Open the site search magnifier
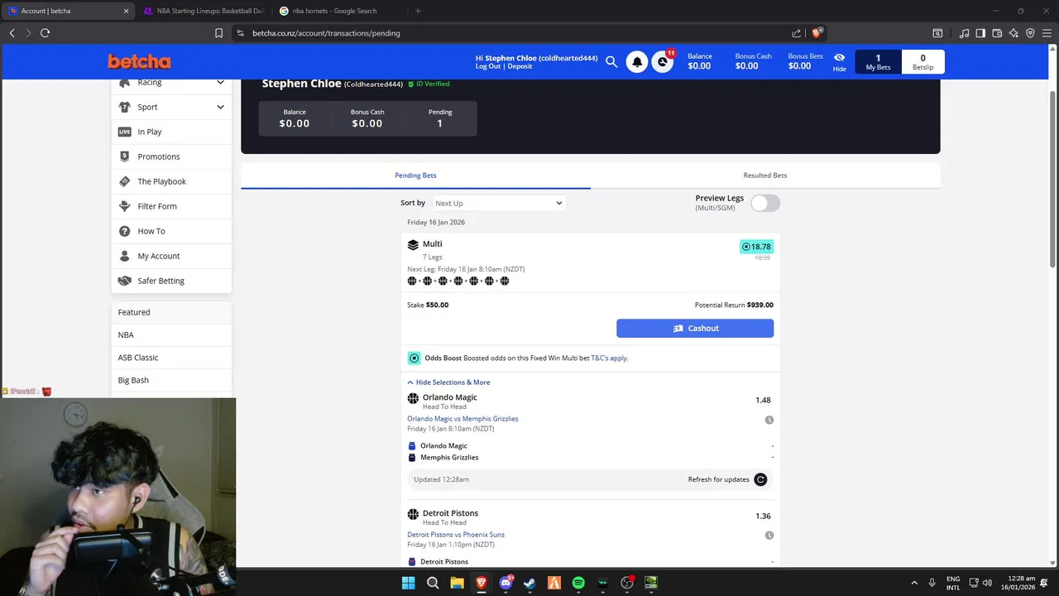1059x596 pixels. click(611, 62)
